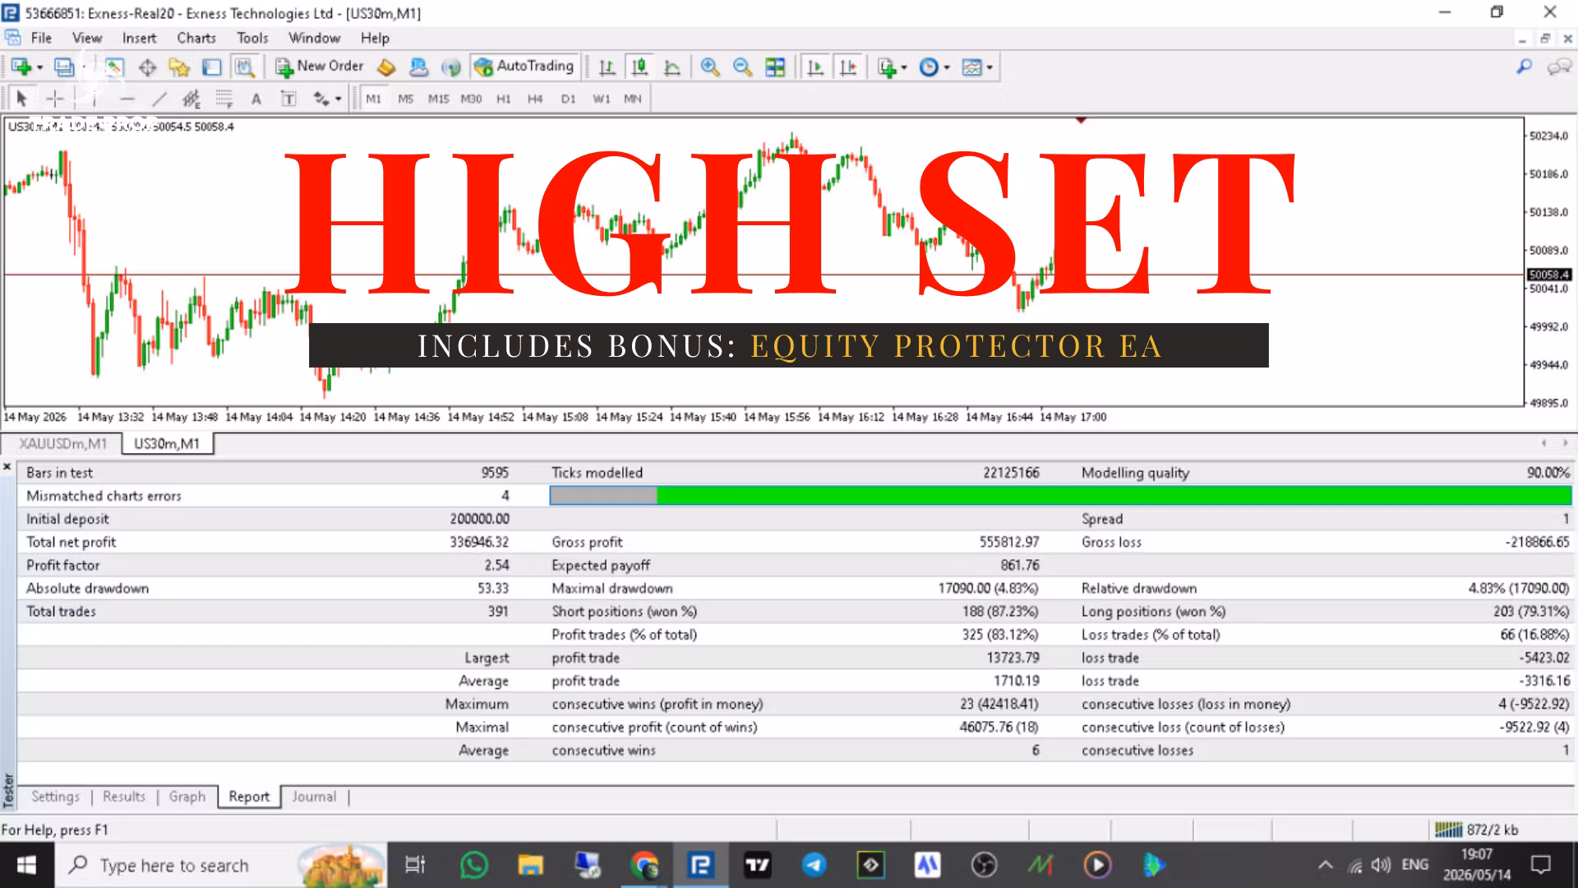Image resolution: width=1578 pixels, height=888 pixels.
Task: Click the Profiles icon in toolbar
Action: click(x=63, y=67)
